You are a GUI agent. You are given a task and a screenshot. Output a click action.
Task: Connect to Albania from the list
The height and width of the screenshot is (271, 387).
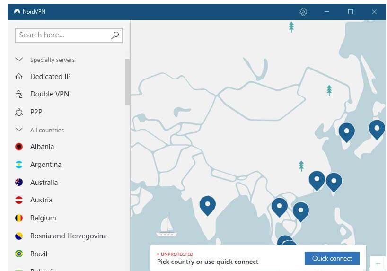click(42, 147)
